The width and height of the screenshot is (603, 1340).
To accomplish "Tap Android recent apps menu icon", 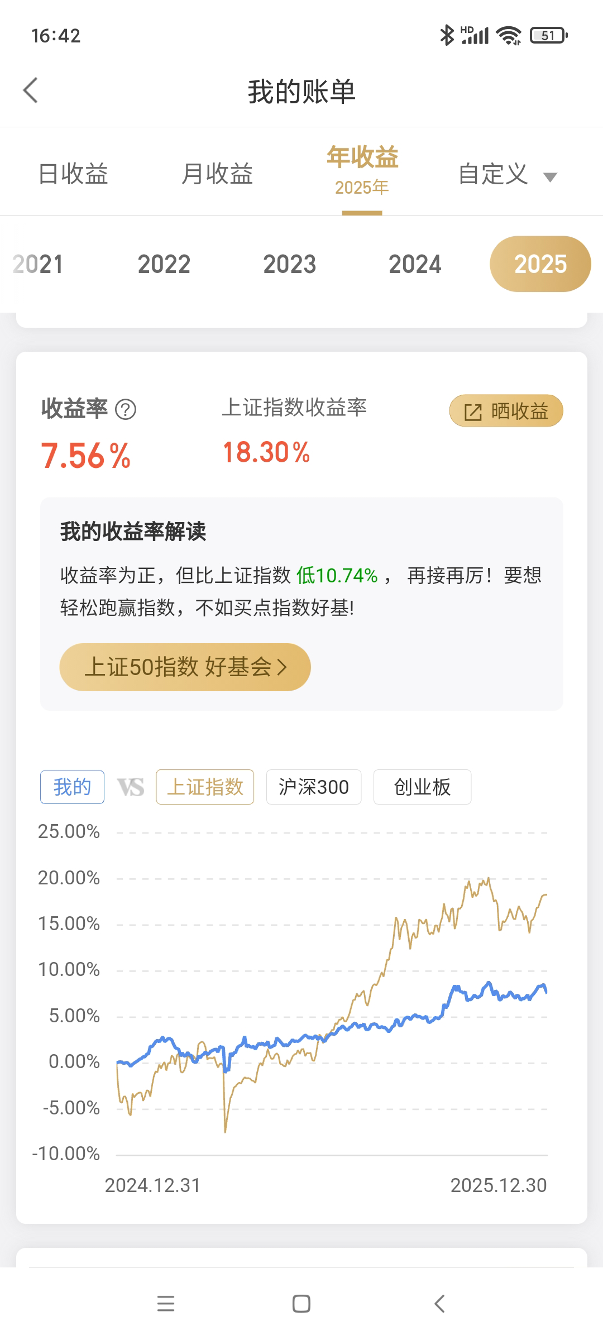I will pyautogui.click(x=166, y=1303).
